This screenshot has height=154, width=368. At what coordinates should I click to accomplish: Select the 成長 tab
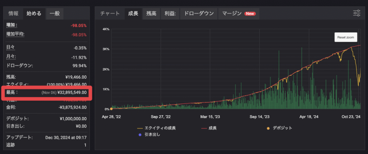coord(133,14)
